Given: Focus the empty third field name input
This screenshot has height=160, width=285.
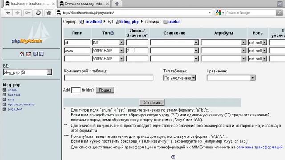Looking at the screenshot, I should [x=77, y=59].
